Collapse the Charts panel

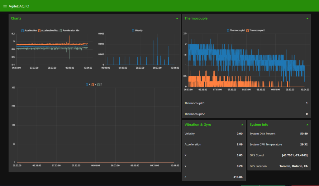tap(176, 18)
